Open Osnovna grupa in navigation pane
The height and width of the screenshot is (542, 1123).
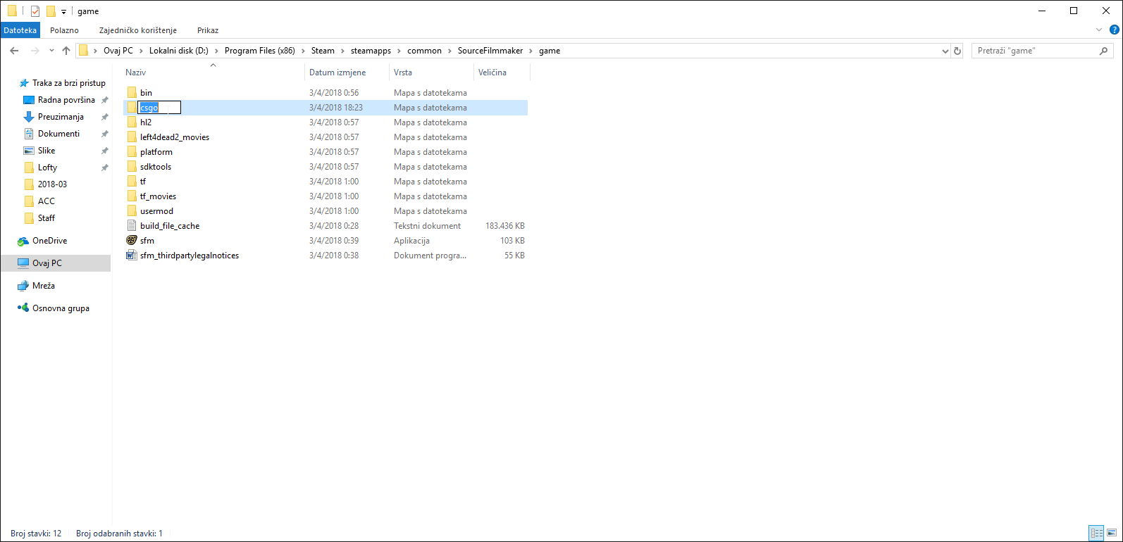click(61, 308)
